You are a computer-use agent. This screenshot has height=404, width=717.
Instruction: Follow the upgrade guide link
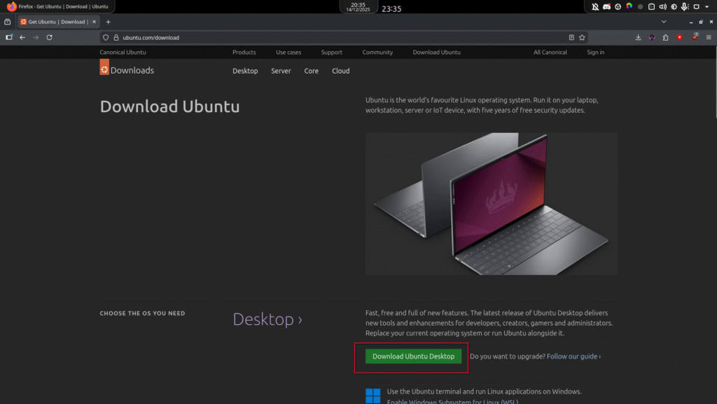[x=573, y=356]
